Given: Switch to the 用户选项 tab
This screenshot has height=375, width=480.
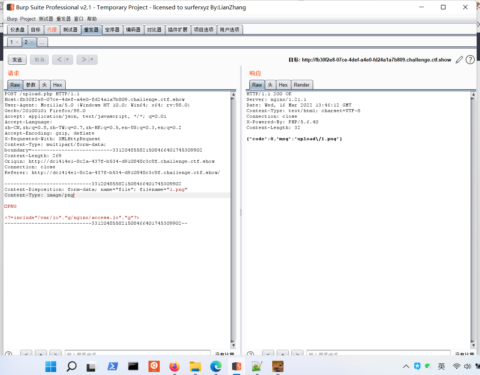Looking at the screenshot, I should [x=229, y=30].
